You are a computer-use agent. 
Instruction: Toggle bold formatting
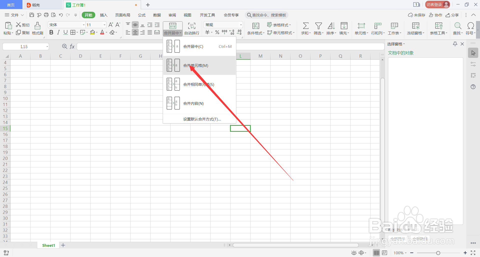(51, 32)
